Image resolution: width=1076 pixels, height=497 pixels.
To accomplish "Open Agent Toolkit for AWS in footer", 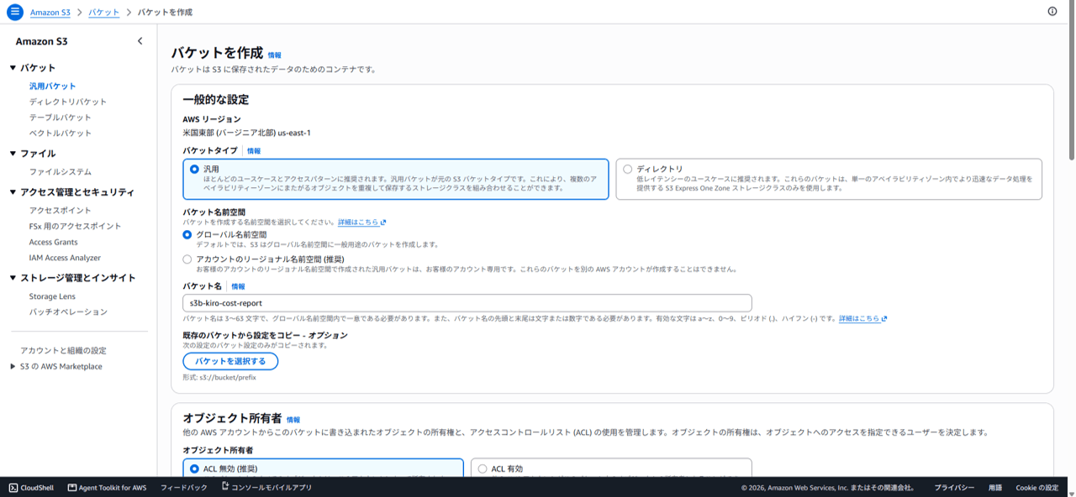I will (x=107, y=488).
